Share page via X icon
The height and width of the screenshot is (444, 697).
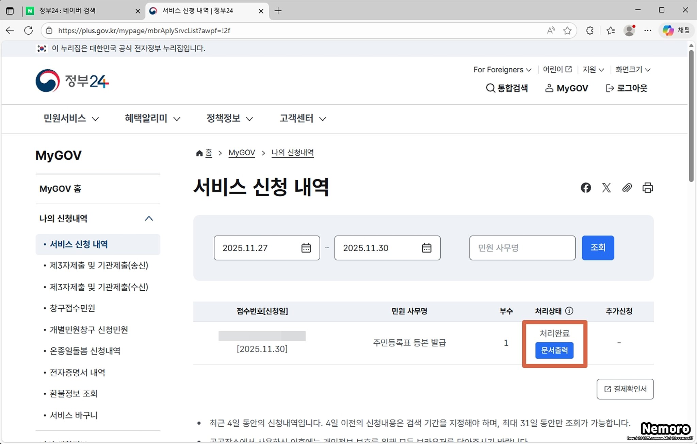[x=606, y=188]
